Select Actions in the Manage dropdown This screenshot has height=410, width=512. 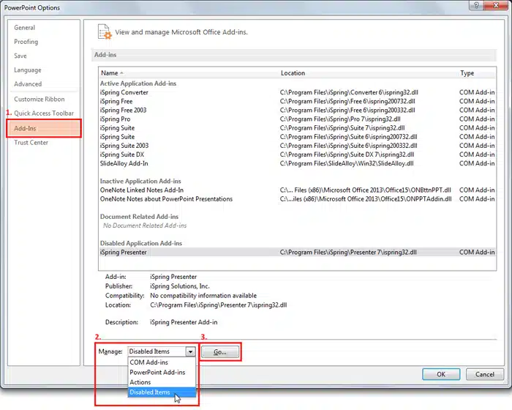[140, 382]
